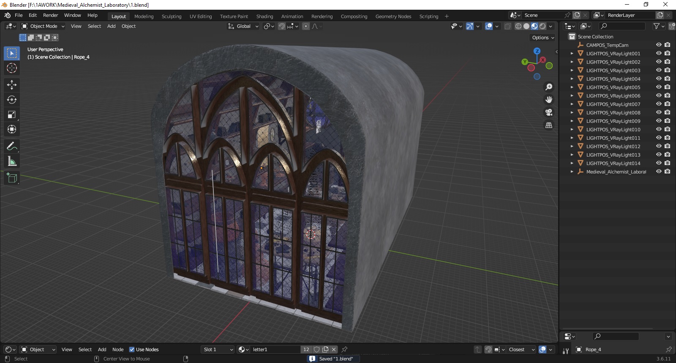Hide CAMPOS_TempCam in viewport
The height and width of the screenshot is (363, 676).
(x=659, y=45)
